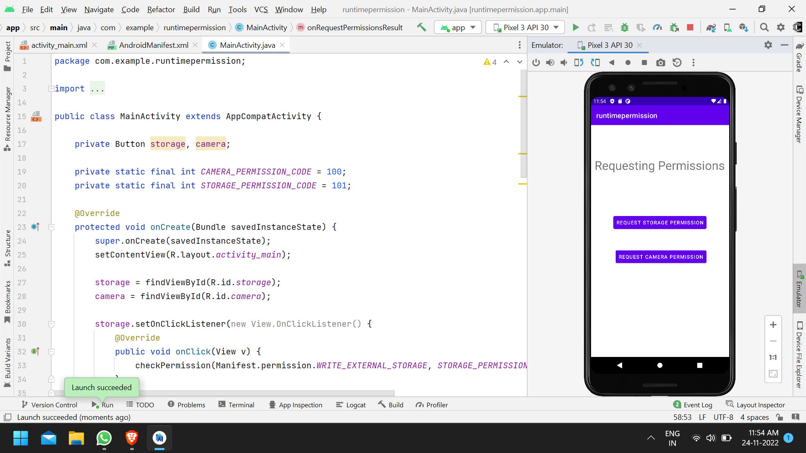Click the green Run app button
The image size is (806, 453).
[576, 28]
